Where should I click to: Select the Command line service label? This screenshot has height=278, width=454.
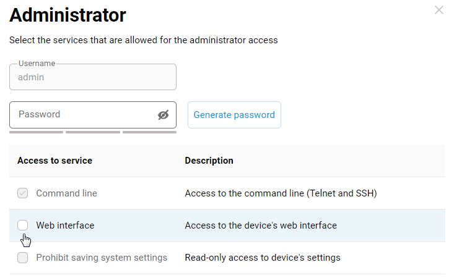[x=66, y=193]
